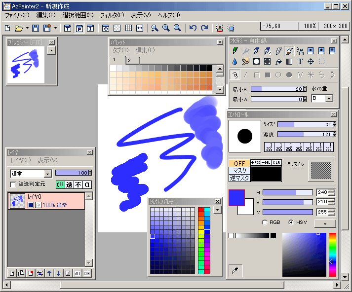The image size is (352, 292).
Task: Click the save file icon
Action: point(36,28)
